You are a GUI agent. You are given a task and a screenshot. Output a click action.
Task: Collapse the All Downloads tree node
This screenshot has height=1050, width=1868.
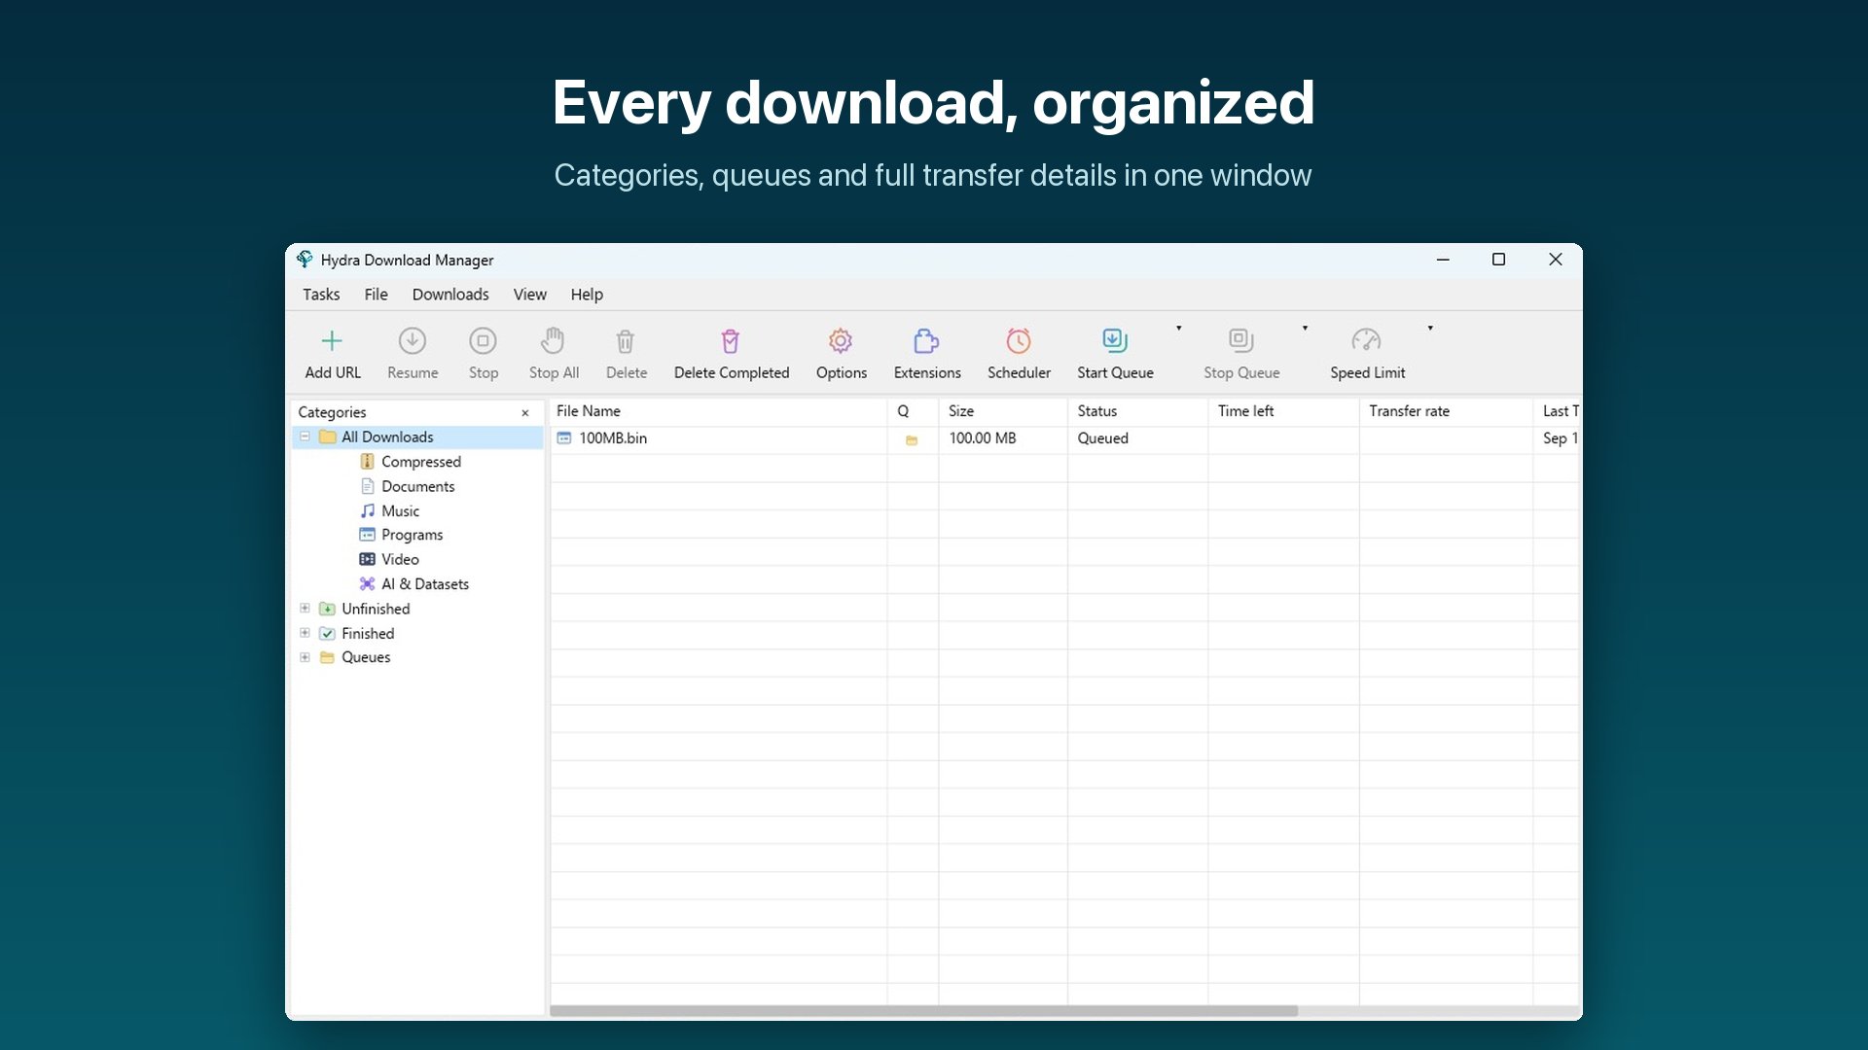coord(305,437)
